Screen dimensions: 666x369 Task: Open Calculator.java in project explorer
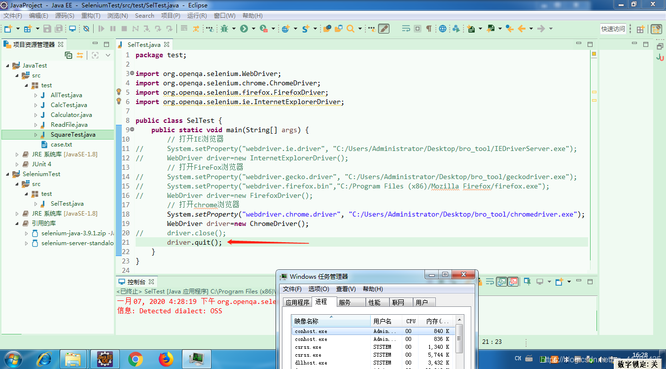[x=71, y=115]
